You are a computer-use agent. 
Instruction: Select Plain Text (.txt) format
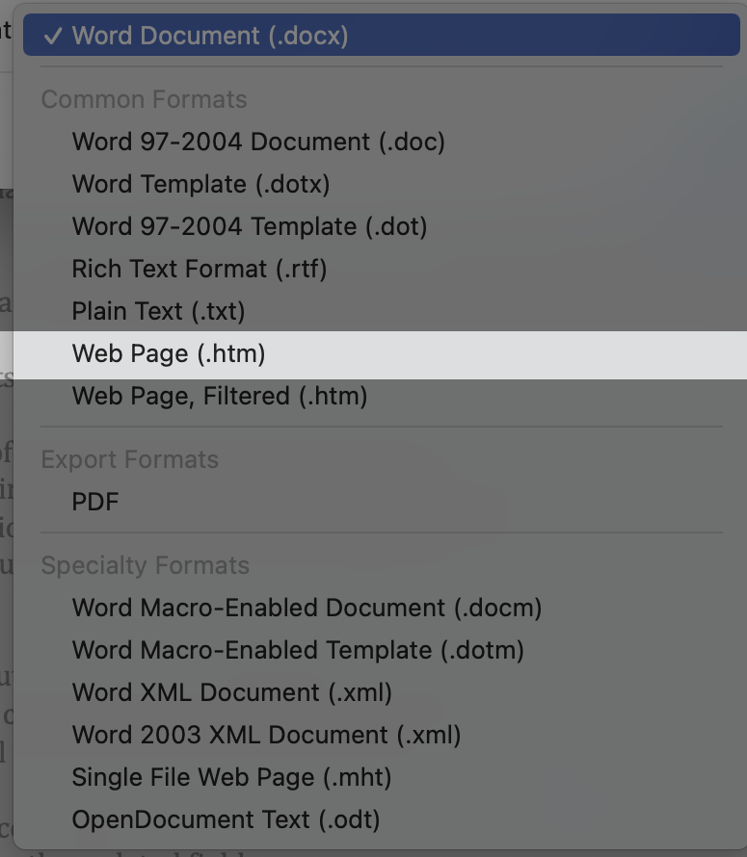click(382, 311)
